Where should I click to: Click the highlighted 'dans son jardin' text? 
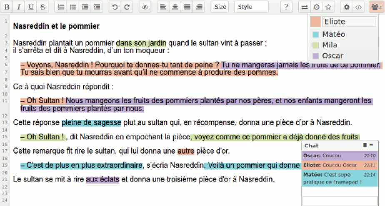click(141, 43)
